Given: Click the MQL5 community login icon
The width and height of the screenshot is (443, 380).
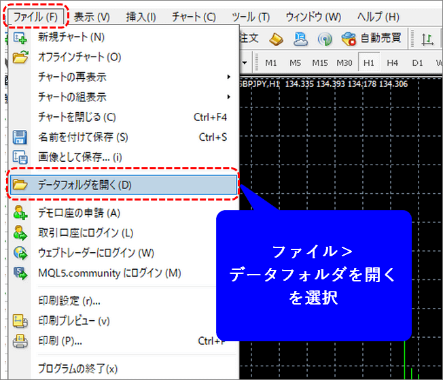Looking at the screenshot, I should point(20,273).
